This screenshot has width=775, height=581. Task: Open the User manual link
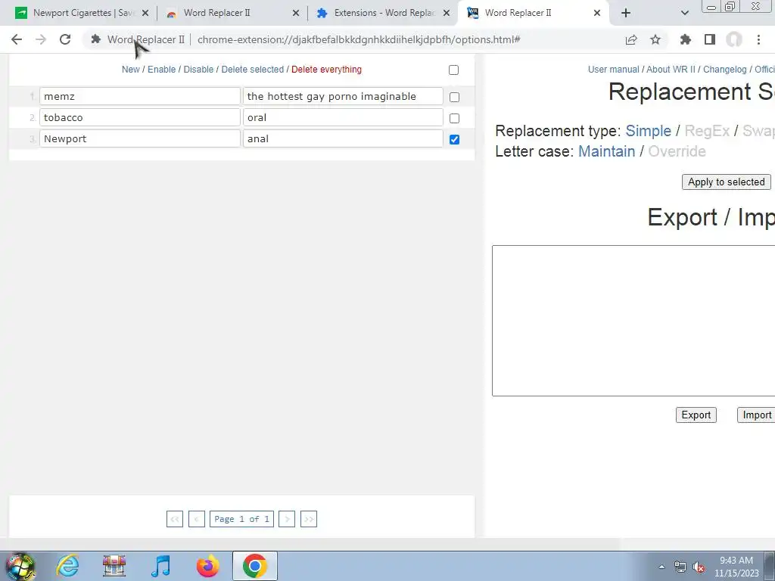tap(613, 70)
